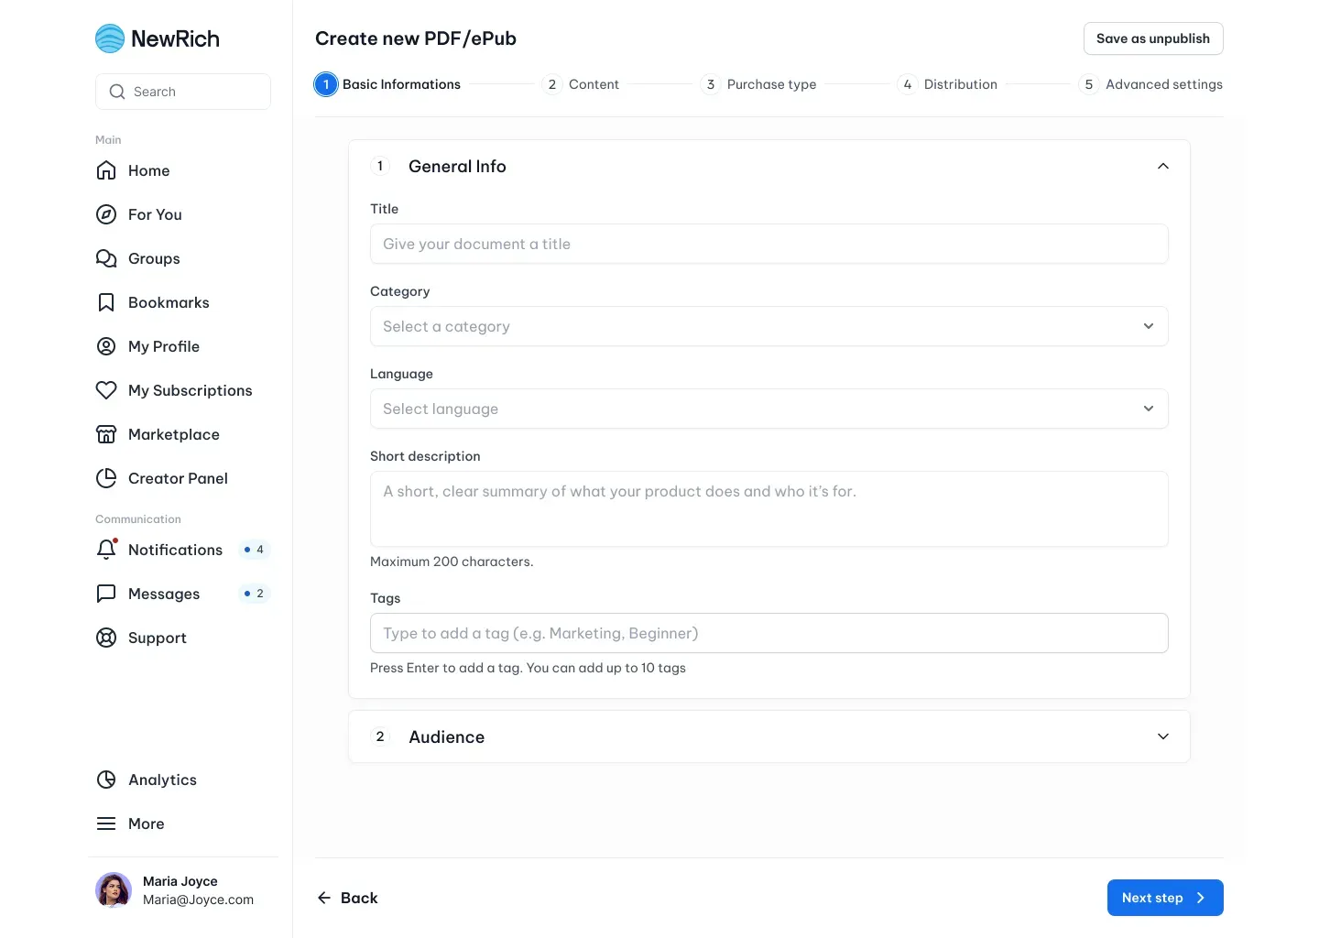Image resolution: width=1319 pixels, height=938 pixels.
Task: Click the arrow inside Next step button
Action: (x=1201, y=898)
